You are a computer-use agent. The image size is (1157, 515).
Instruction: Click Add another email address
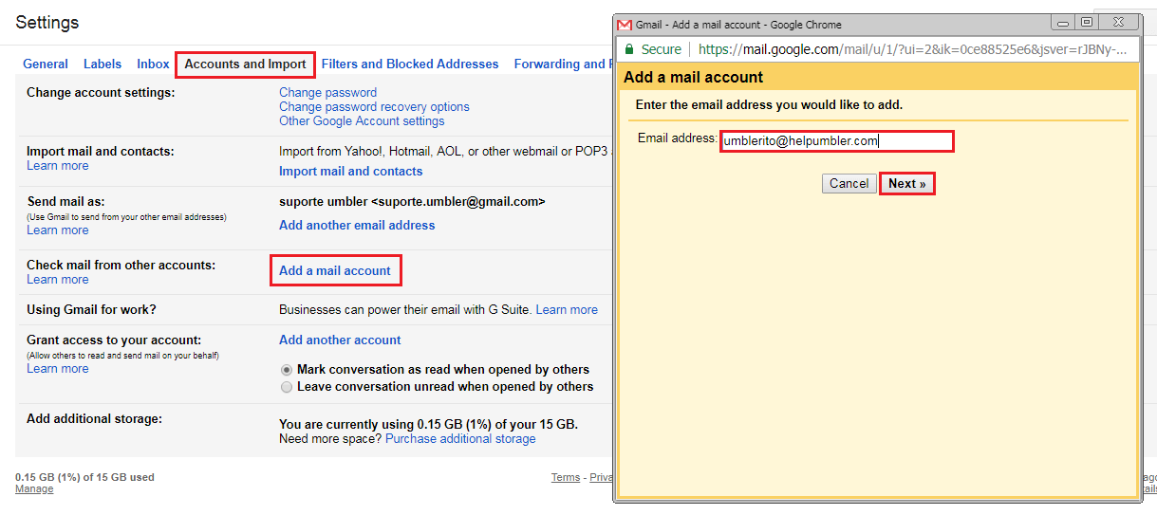(x=357, y=226)
